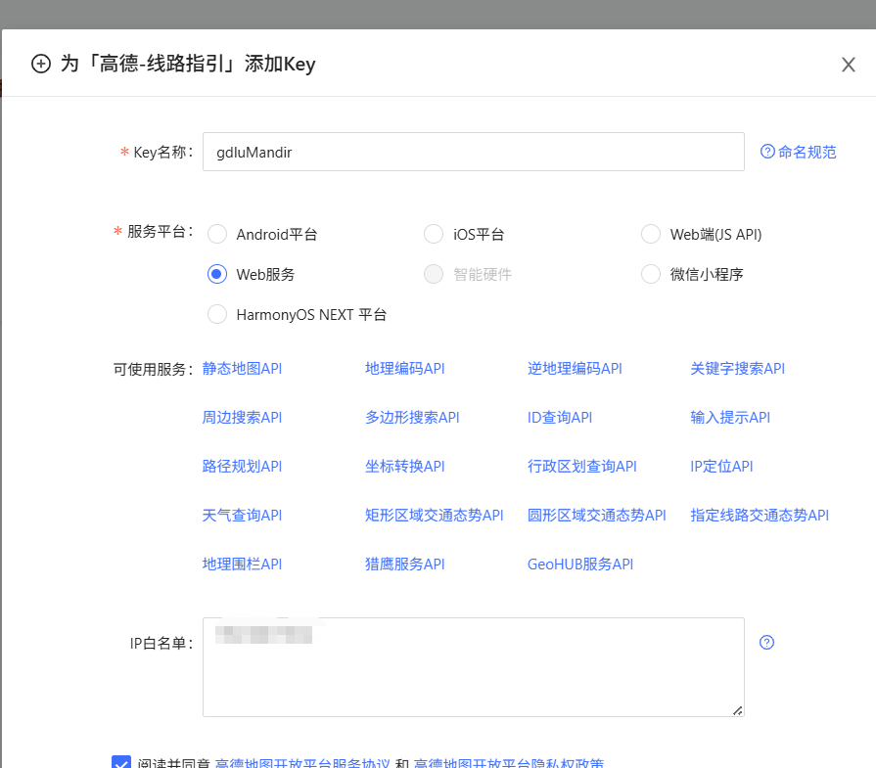876x768 pixels.
Task: Click the IP白名单 textarea resize handle
Action: point(737,710)
